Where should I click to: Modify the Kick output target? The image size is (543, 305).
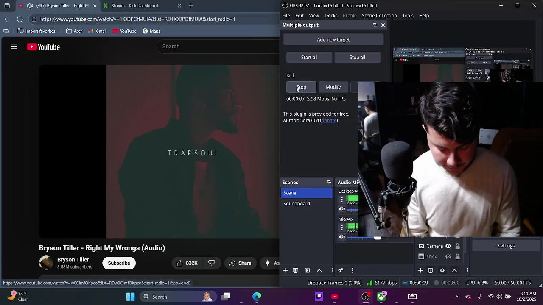point(333,87)
